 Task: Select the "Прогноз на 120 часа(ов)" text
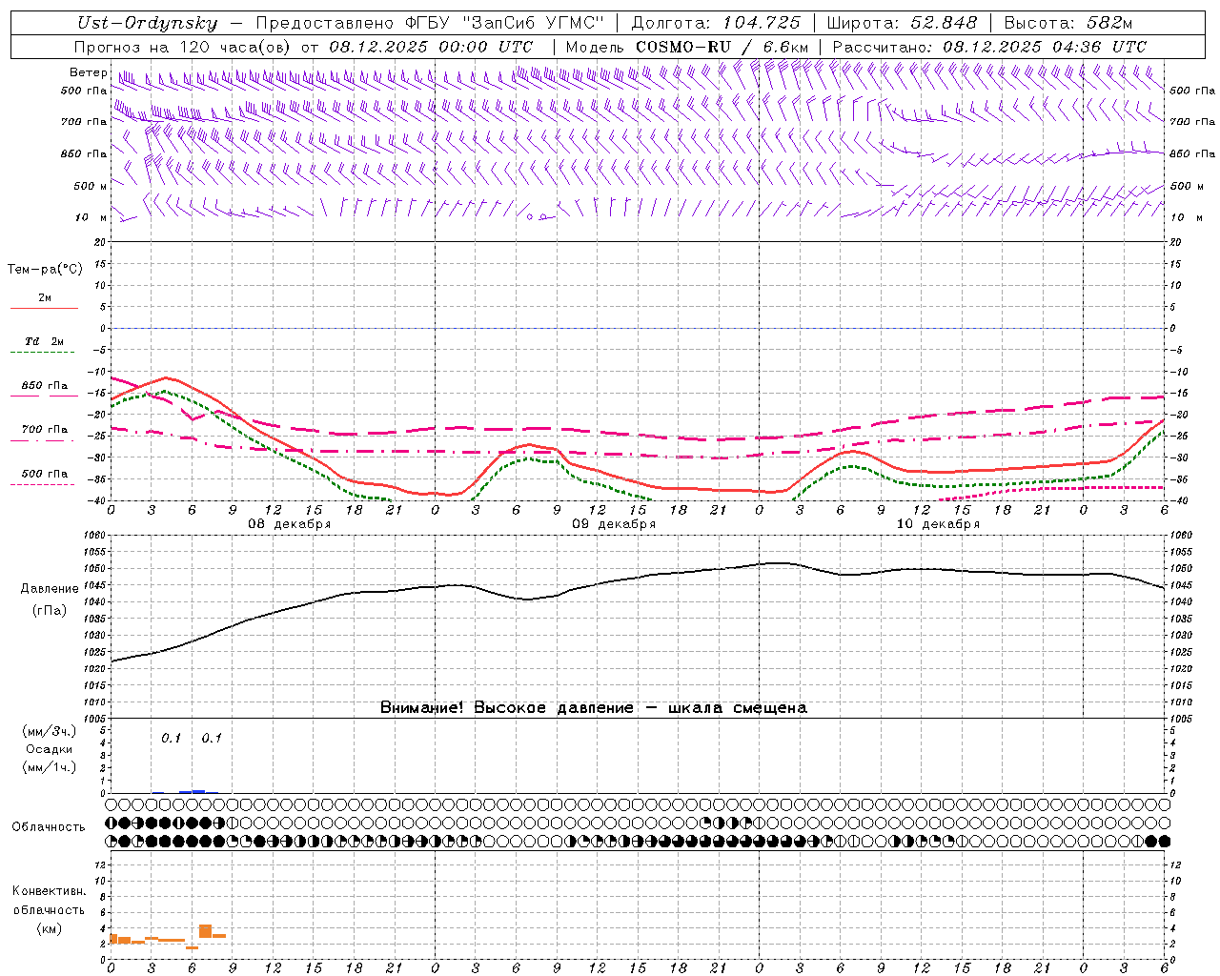[x=183, y=47]
